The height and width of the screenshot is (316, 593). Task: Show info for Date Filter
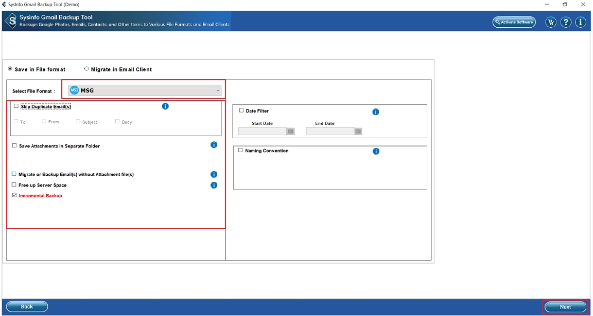click(376, 111)
